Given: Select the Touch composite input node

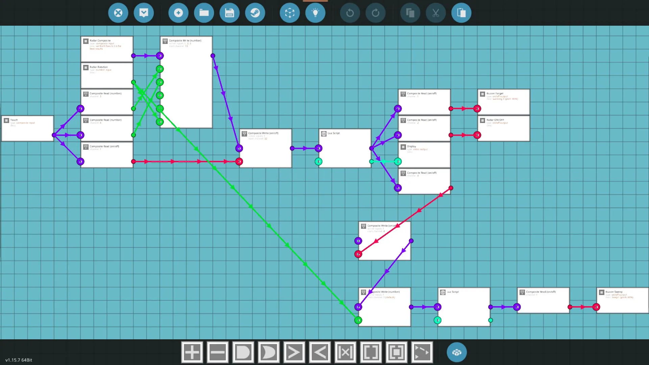Looking at the screenshot, I should click(x=28, y=128).
